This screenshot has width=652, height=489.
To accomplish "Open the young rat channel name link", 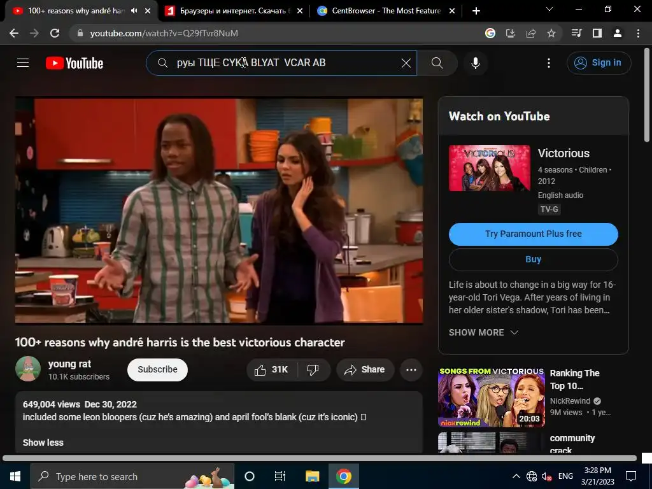I will (69, 364).
